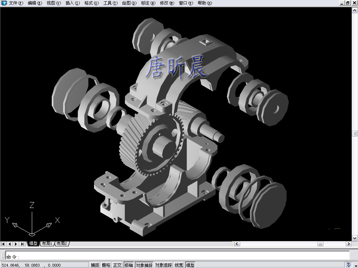Click the previous layout tab arrow
Viewport: 358px width, 268px height.
point(9,244)
